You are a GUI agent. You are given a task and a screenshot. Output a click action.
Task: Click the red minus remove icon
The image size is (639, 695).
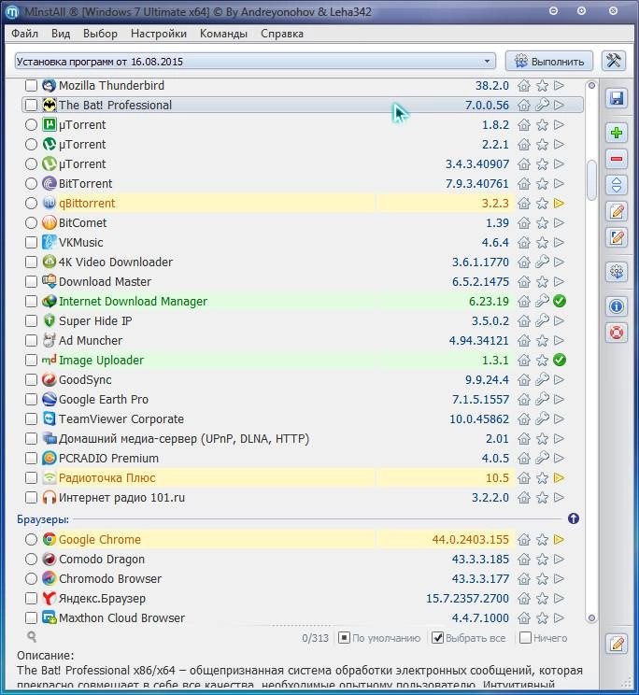617,159
